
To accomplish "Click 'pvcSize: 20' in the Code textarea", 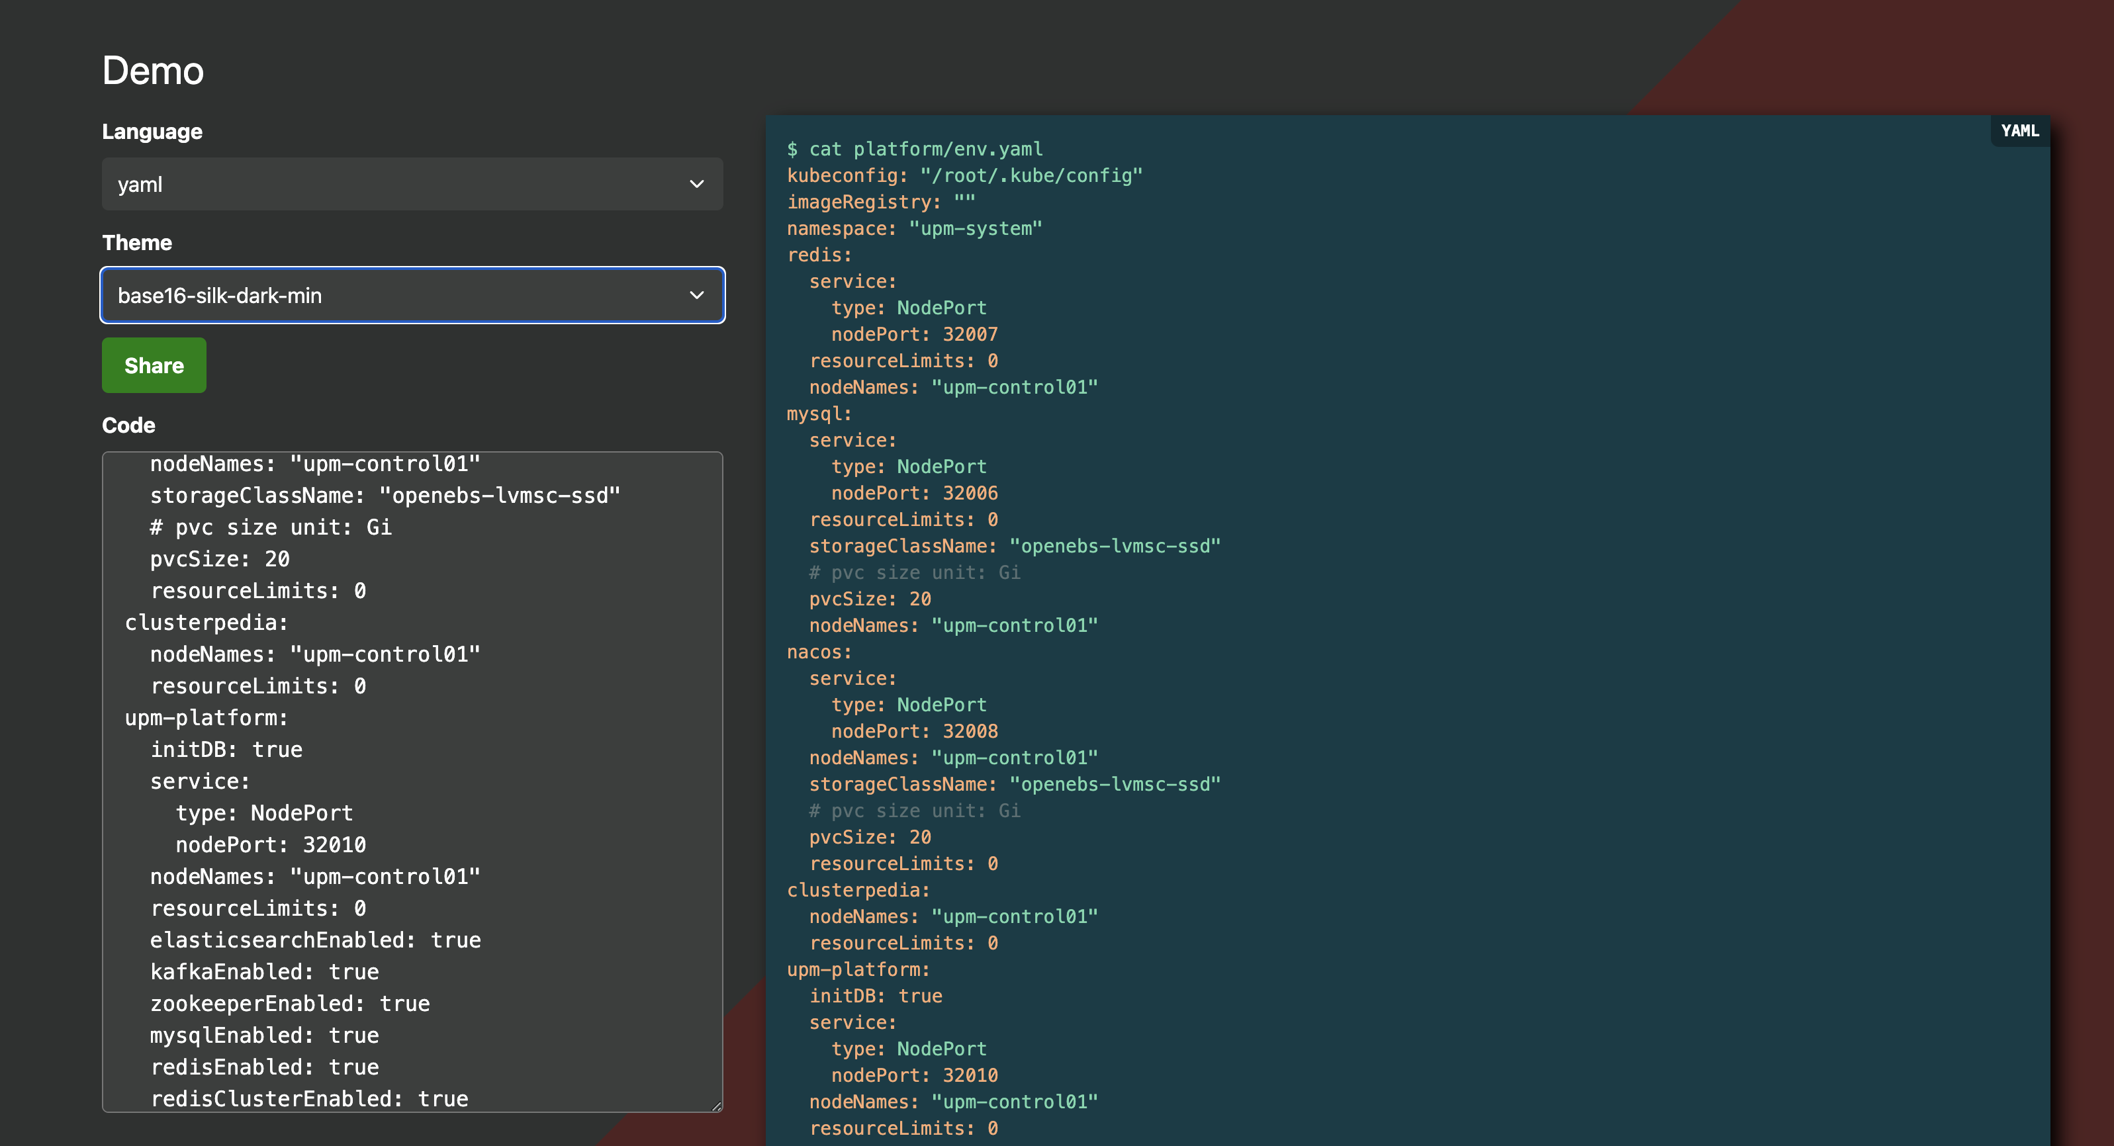I will pos(220,560).
